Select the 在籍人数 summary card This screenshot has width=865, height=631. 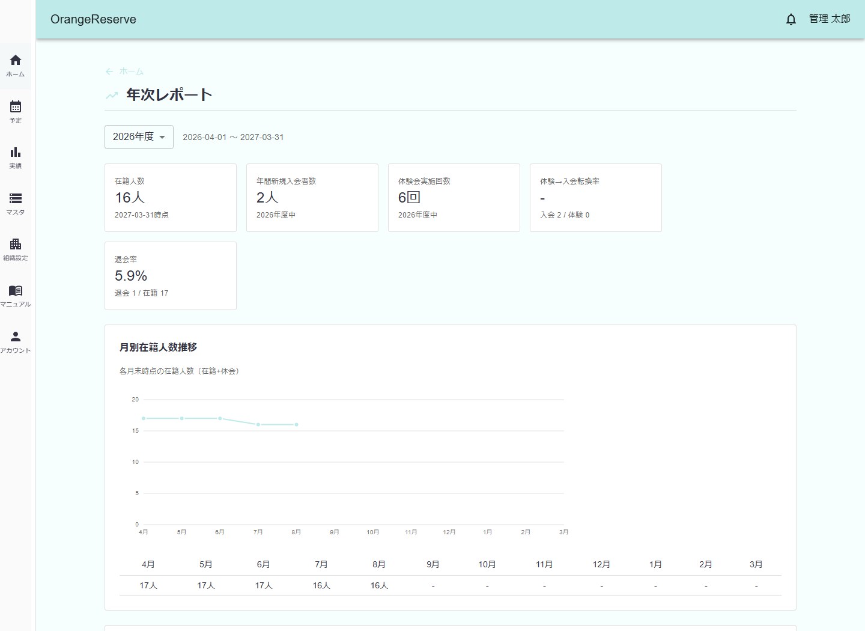171,198
